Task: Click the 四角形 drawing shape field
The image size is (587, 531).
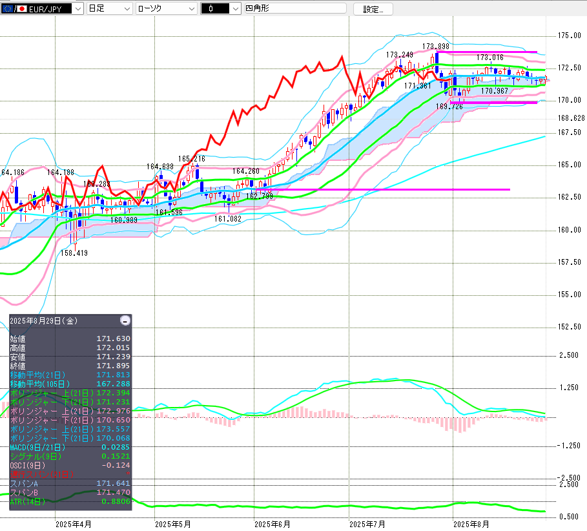Action: pos(295,8)
